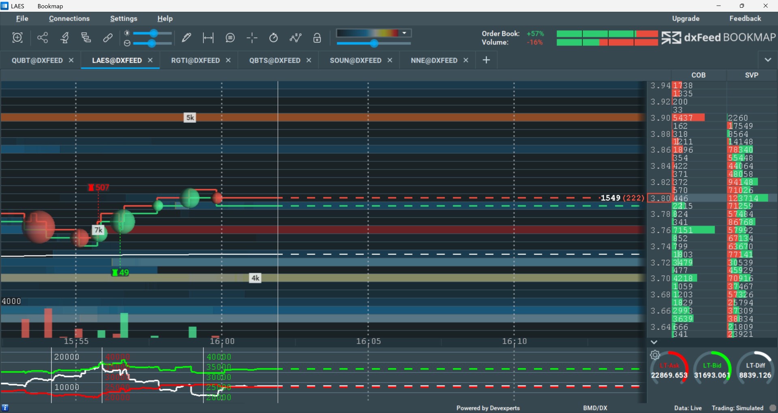The width and height of the screenshot is (778, 413).
Task: Click the 3.80 current price cell
Action: click(660, 198)
